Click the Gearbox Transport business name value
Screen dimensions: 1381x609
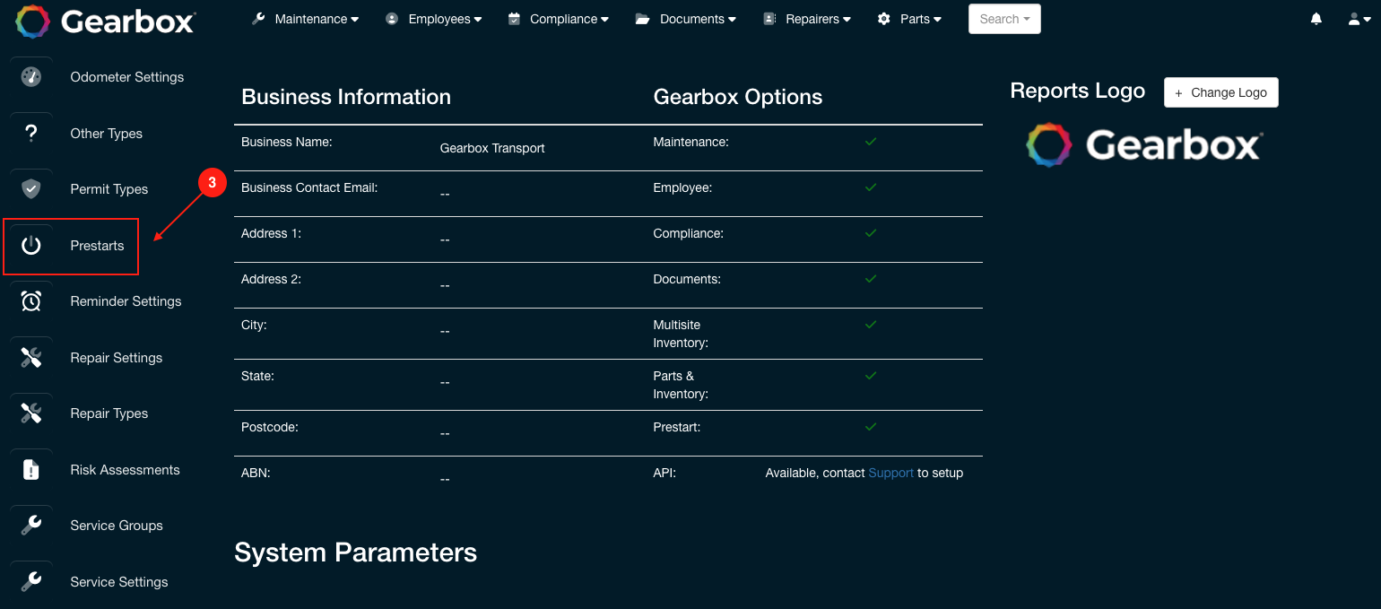point(492,148)
